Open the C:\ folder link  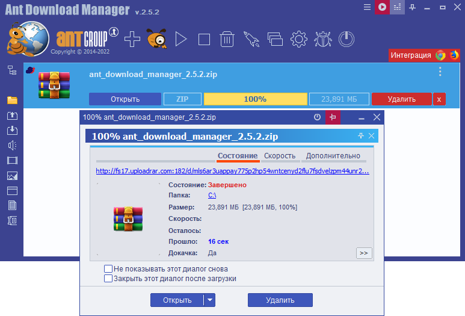click(212, 195)
